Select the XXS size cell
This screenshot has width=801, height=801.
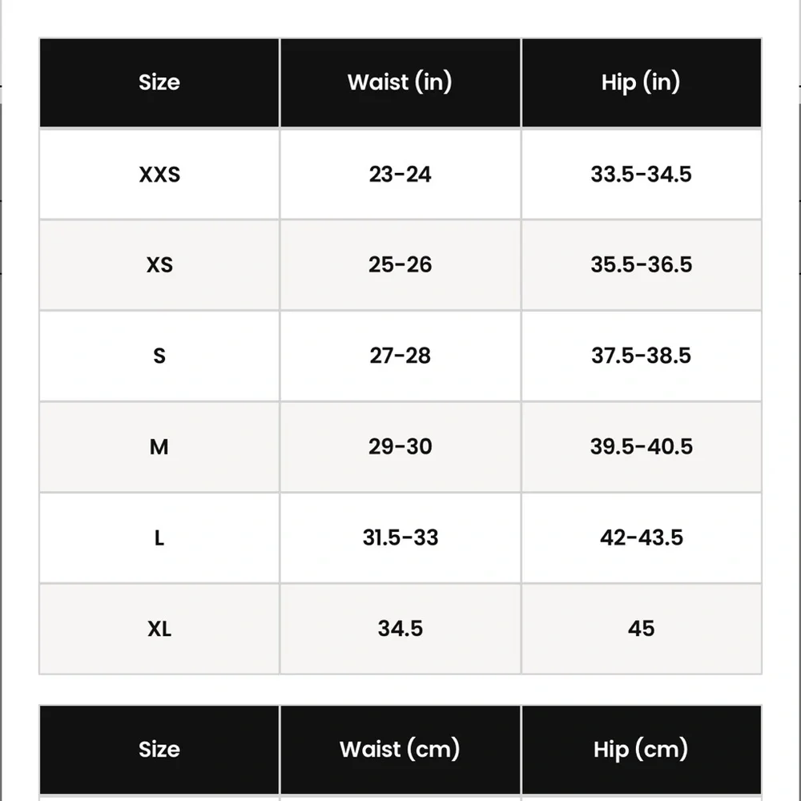click(159, 174)
